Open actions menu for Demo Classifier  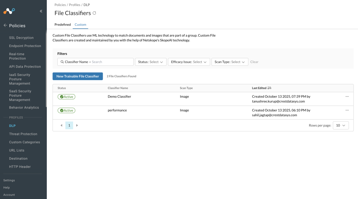click(x=347, y=97)
